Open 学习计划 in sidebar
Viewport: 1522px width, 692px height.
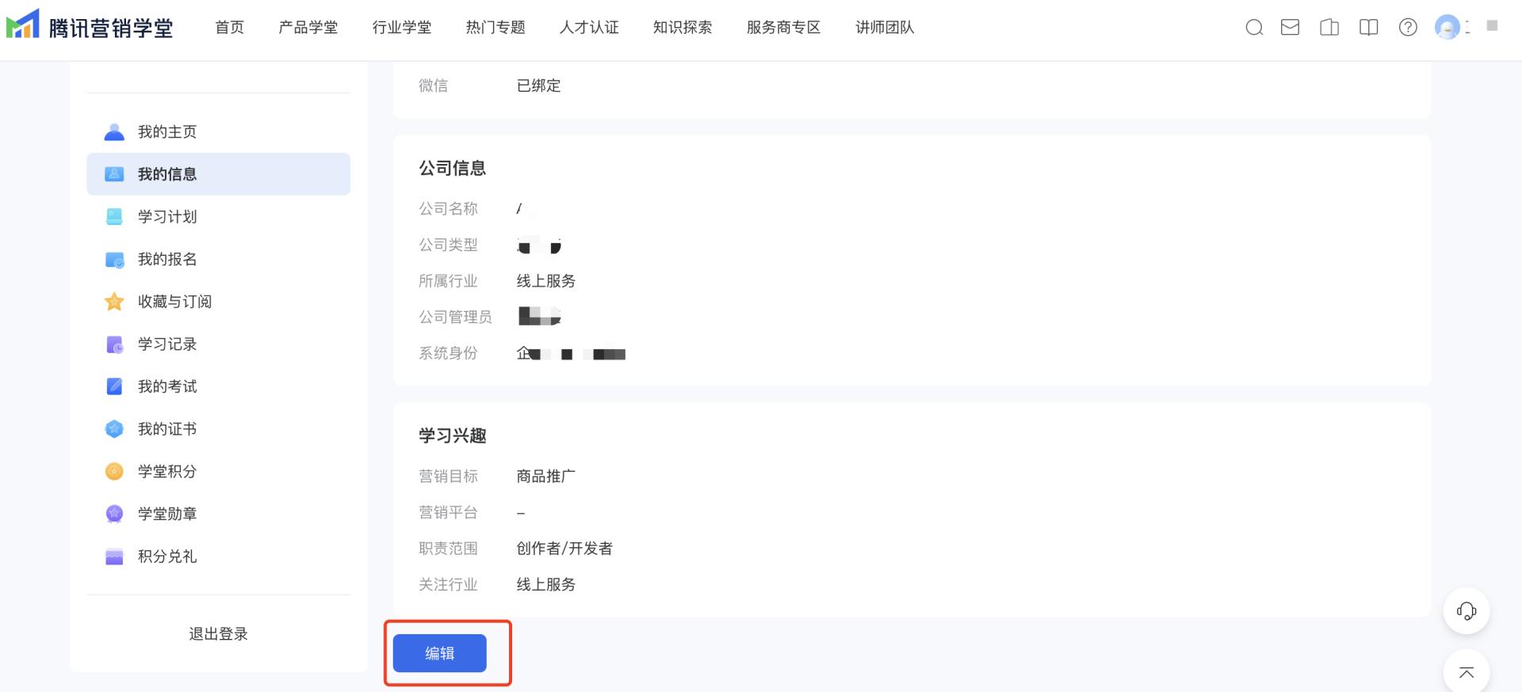(218, 217)
